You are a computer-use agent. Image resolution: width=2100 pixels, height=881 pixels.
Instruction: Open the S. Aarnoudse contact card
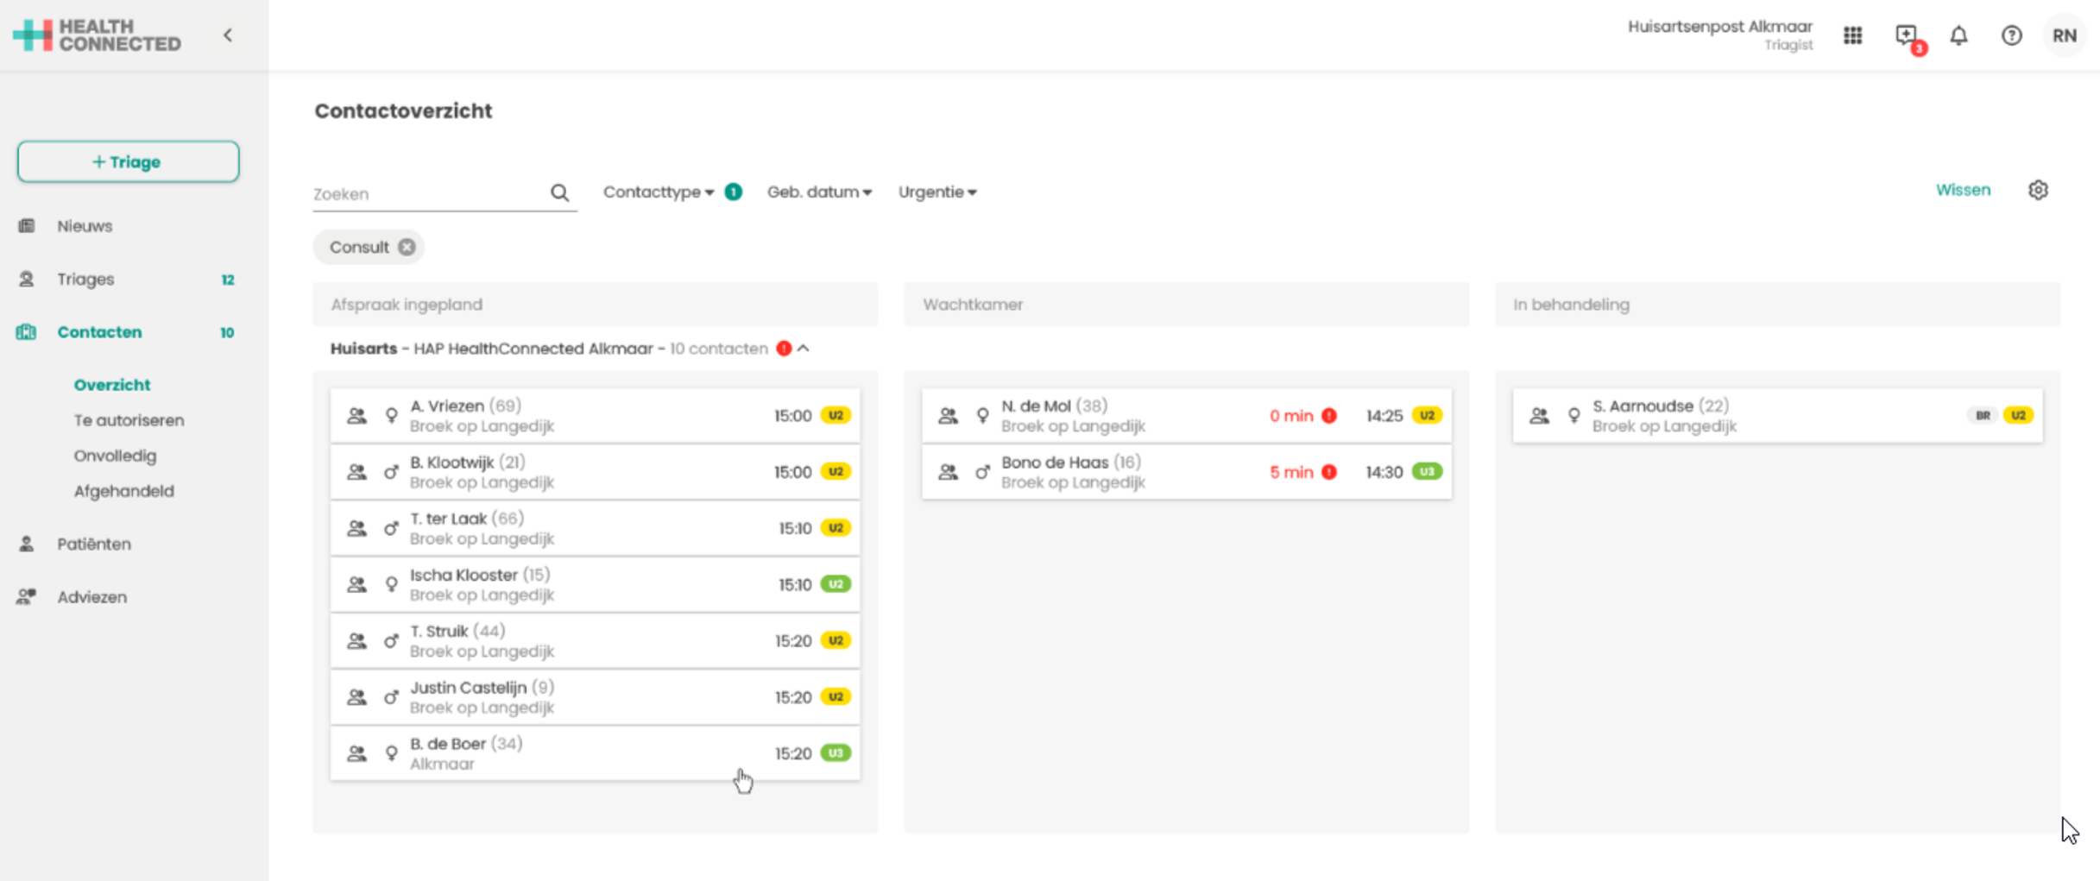tap(1778, 416)
